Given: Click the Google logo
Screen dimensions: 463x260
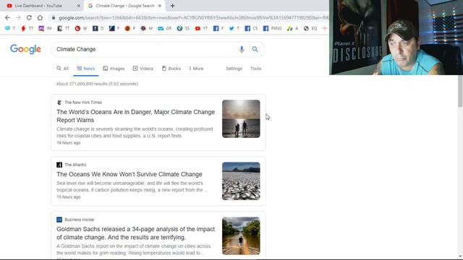Looking at the screenshot, I should pyautogui.click(x=25, y=49).
